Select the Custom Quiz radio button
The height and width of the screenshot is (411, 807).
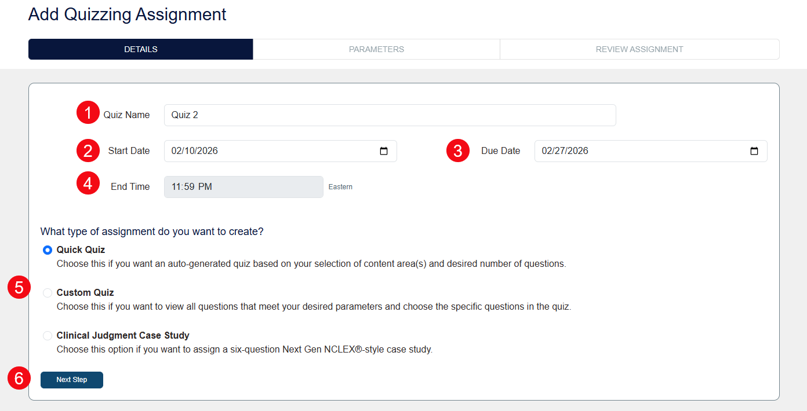(x=47, y=293)
